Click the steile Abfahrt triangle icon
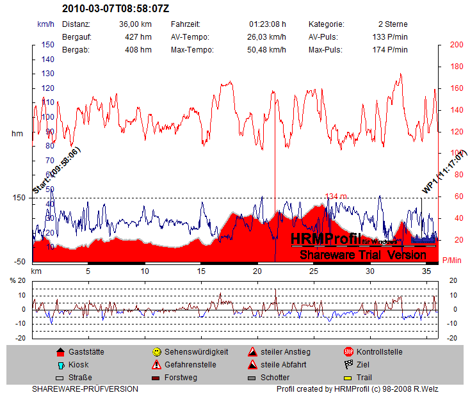The height and width of the screenshot is (393, 470). pyautogui.click(x=253, y=365)
